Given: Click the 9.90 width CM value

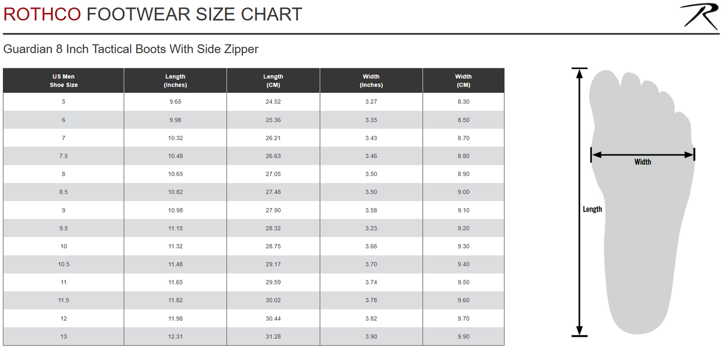Looking at the screenshot, I should tap(464, 337).
